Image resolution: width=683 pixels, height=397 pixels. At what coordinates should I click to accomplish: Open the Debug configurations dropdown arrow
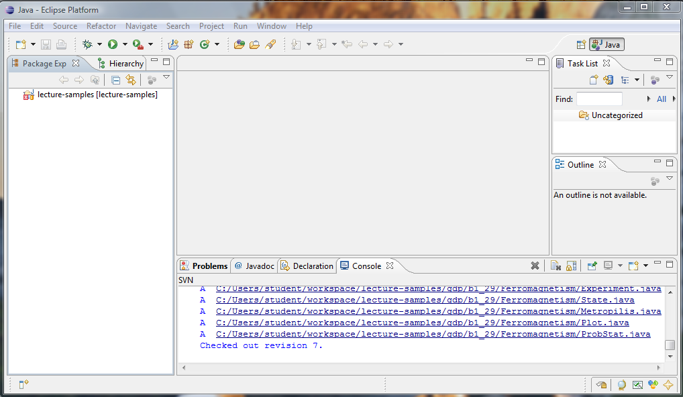[x=100, y=44]
